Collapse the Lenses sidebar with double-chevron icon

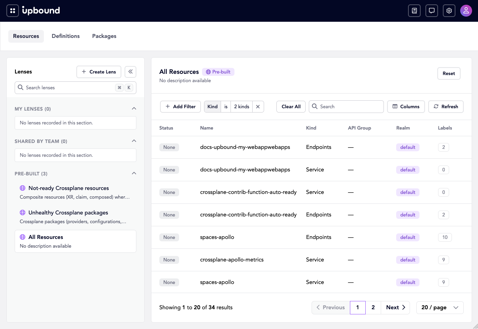tap(130, 71)
